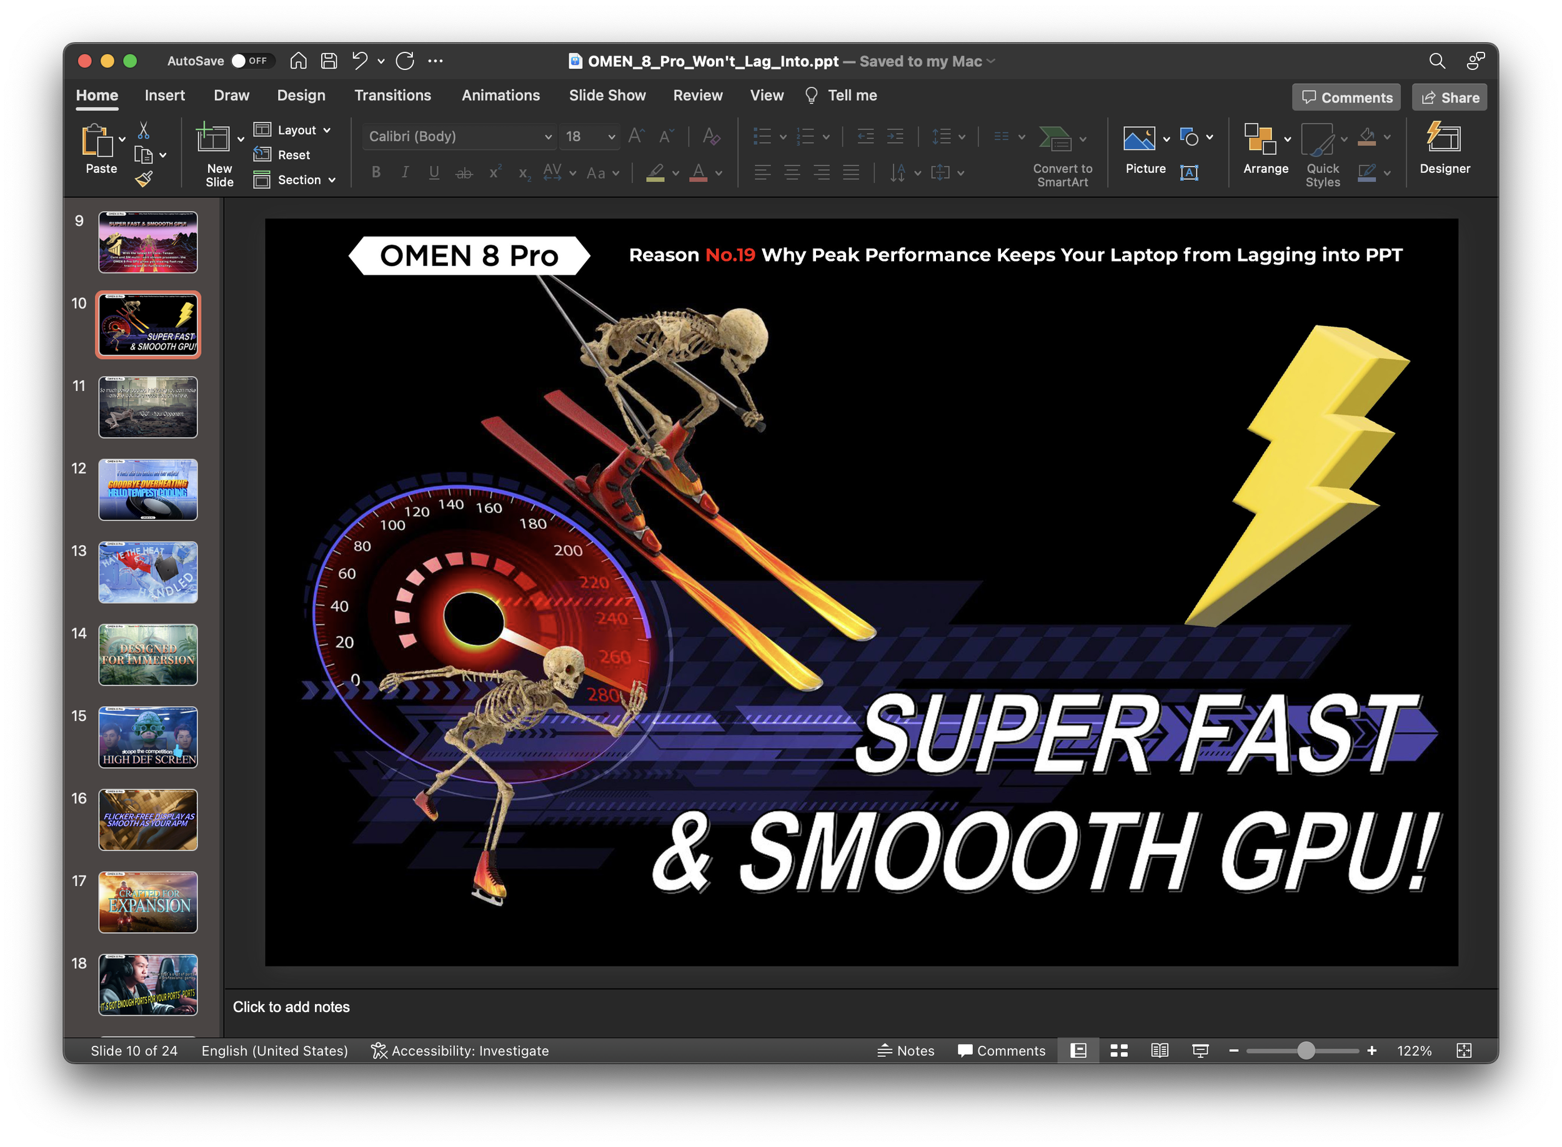The image size is (1562, 1147).
Task: Justify text alignment
Action: tap(851, 173)
